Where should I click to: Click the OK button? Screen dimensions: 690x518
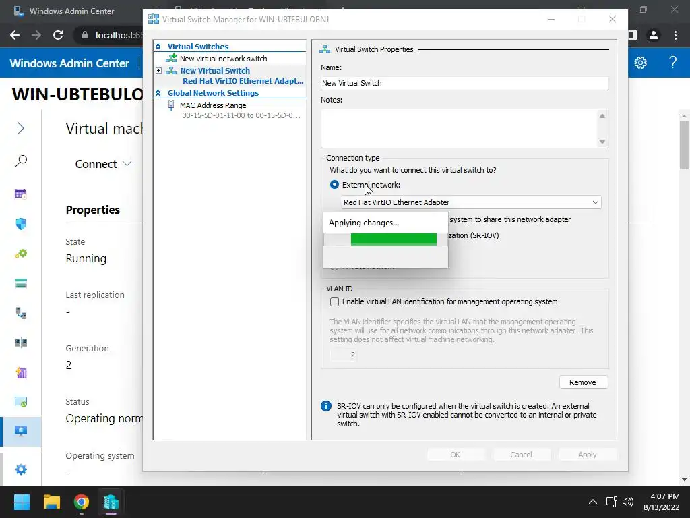456,455
